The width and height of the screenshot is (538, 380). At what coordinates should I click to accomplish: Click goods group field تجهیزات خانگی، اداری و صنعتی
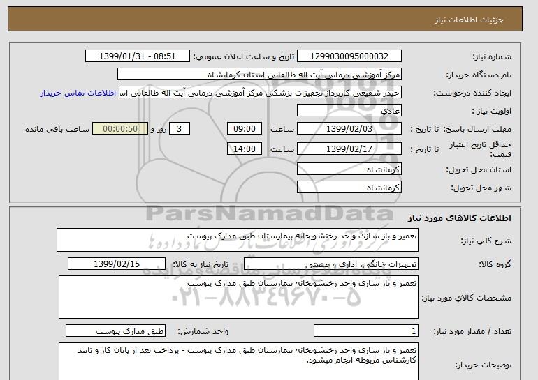pyautogui.click(x=331, y=264)
